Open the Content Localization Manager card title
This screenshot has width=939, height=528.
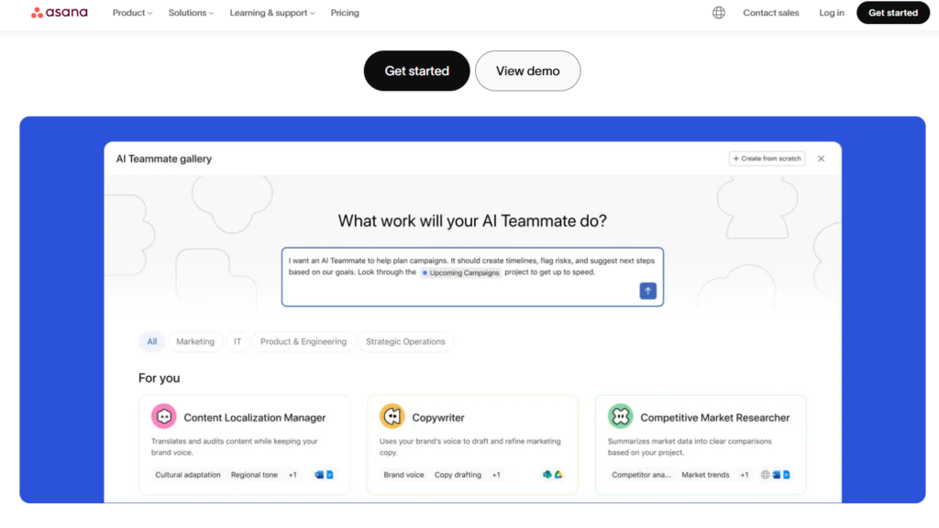click(255, 418)
